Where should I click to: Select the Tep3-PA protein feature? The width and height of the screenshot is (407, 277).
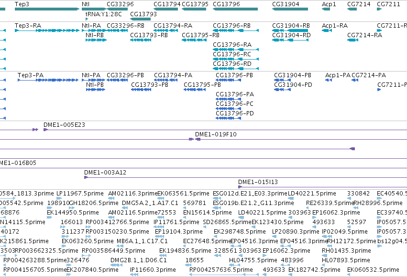click(x=48, y=80)
